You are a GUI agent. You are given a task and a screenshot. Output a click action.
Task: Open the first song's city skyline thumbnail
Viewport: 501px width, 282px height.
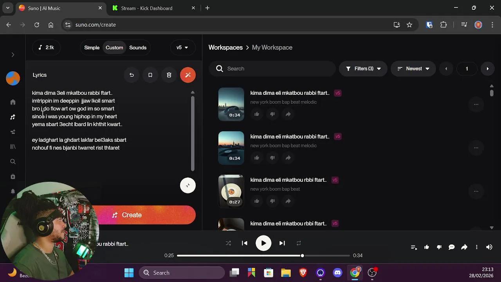231,104
